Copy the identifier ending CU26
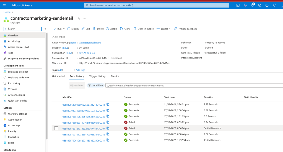Screen dimensions: 283x152 108,122
